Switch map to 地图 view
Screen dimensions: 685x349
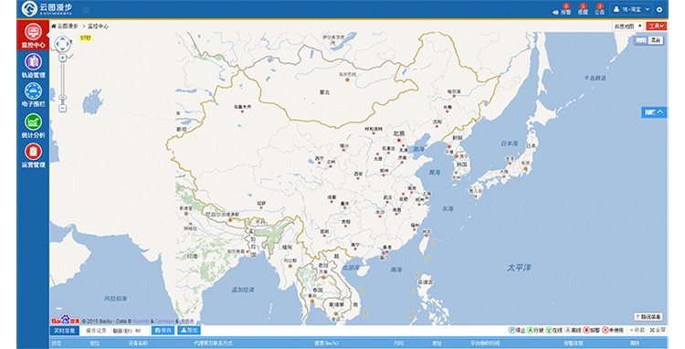click(641, 40)
